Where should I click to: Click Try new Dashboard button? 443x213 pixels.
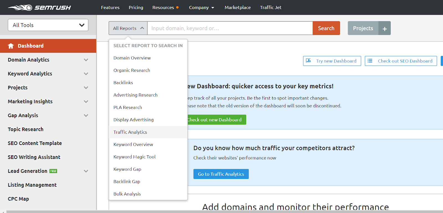click(x=332, y=61)
